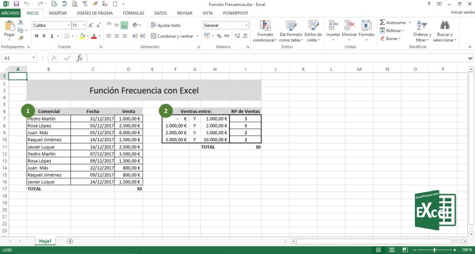
Task: Toggle bold formatting N
Action: click(x=37, y=36)
